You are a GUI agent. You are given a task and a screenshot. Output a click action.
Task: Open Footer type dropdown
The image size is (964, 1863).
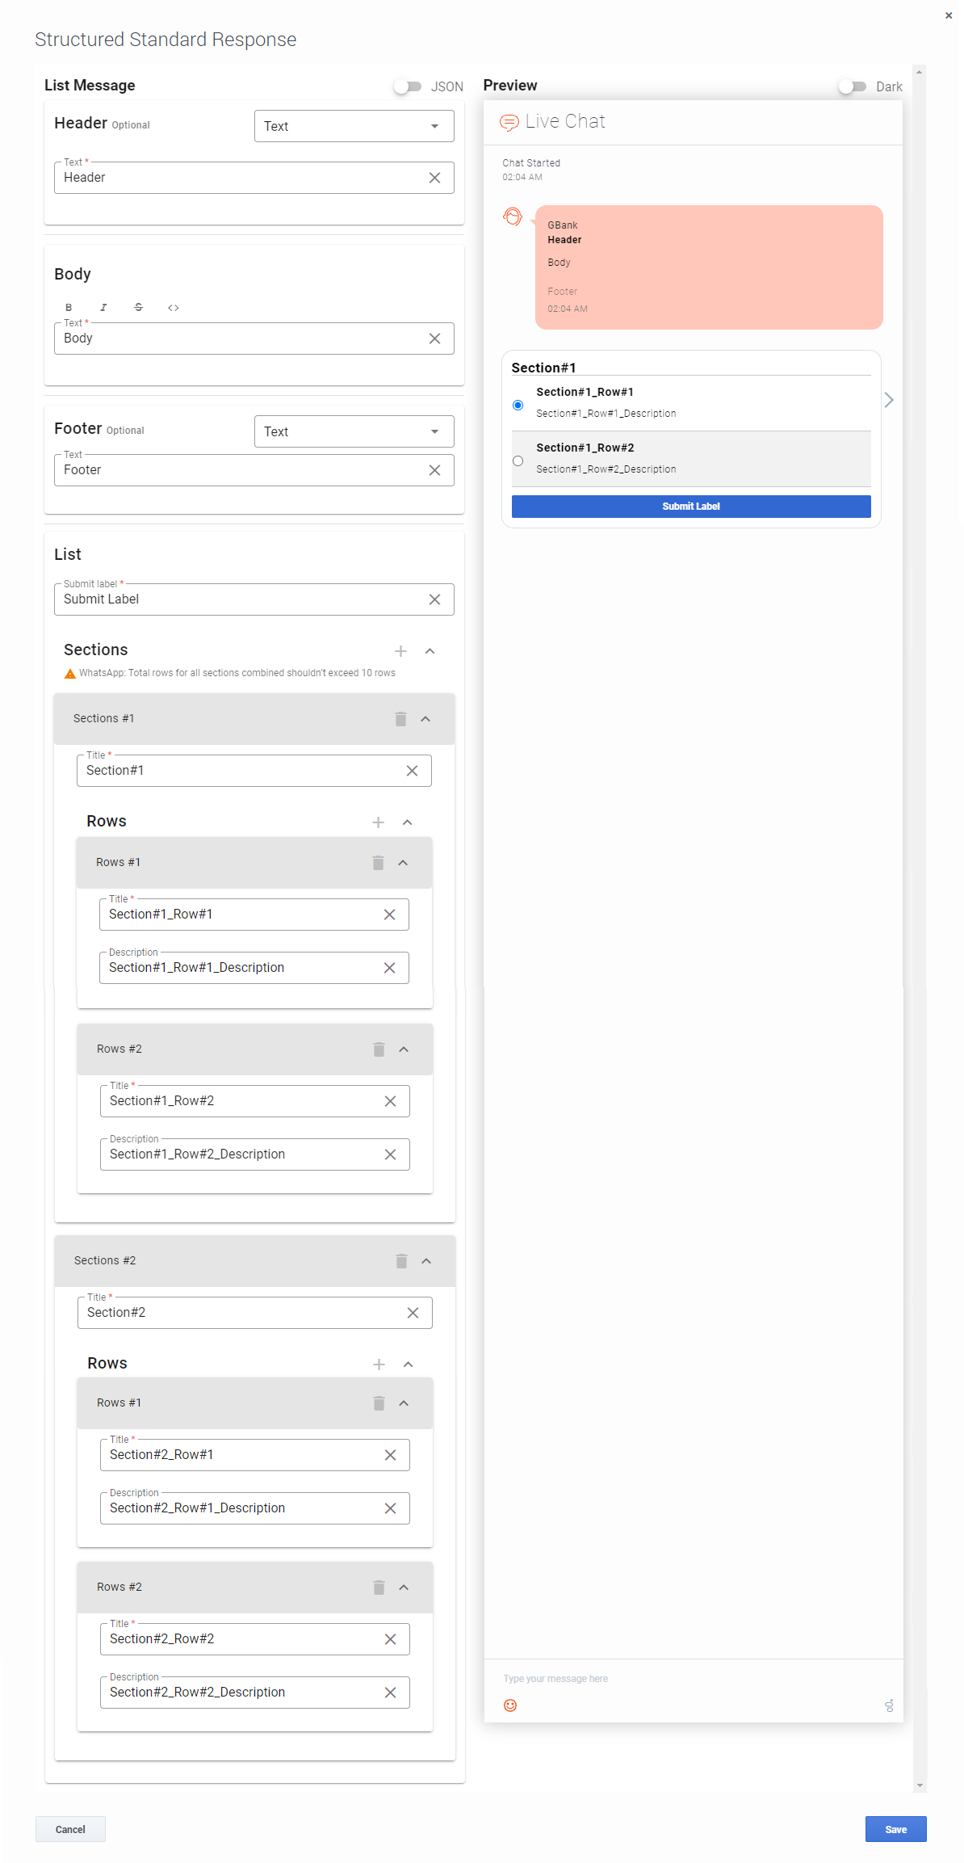pos(354,431)
